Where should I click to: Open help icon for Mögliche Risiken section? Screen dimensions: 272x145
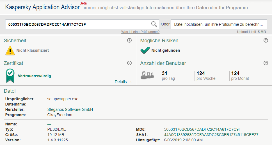point(266,40)
